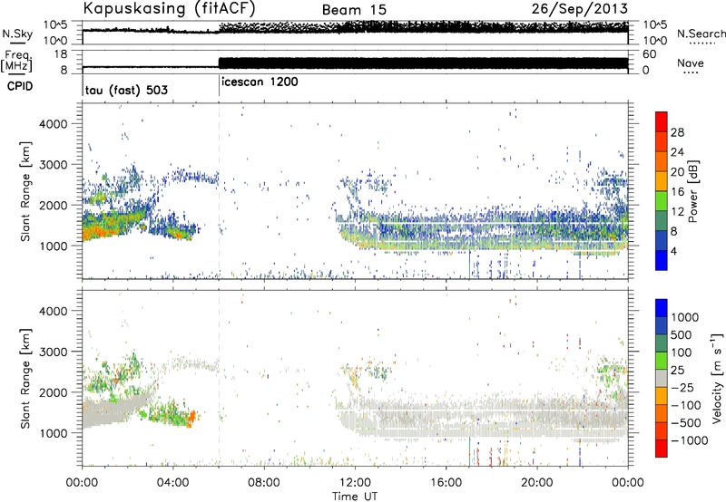Click the "N.Search" legend label
726x502 pixels.
(x=701, y=34)
